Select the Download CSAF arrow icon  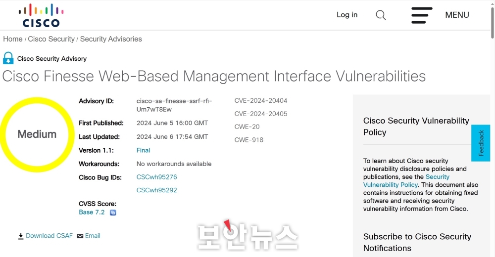tap(21, 236)
